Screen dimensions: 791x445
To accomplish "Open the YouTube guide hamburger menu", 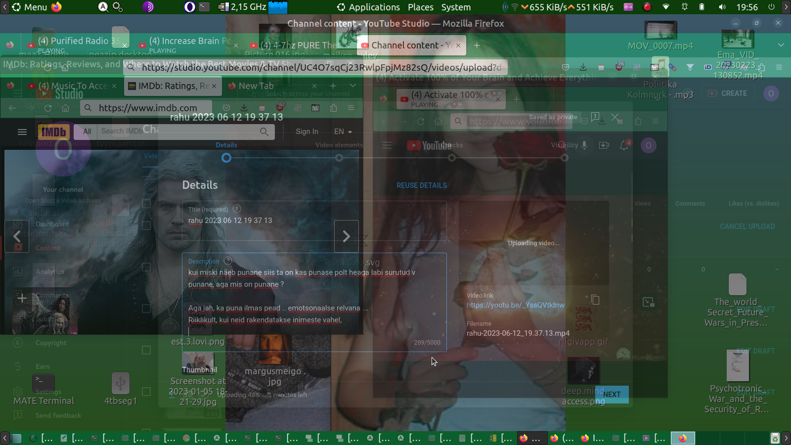I will click(387, 145).
